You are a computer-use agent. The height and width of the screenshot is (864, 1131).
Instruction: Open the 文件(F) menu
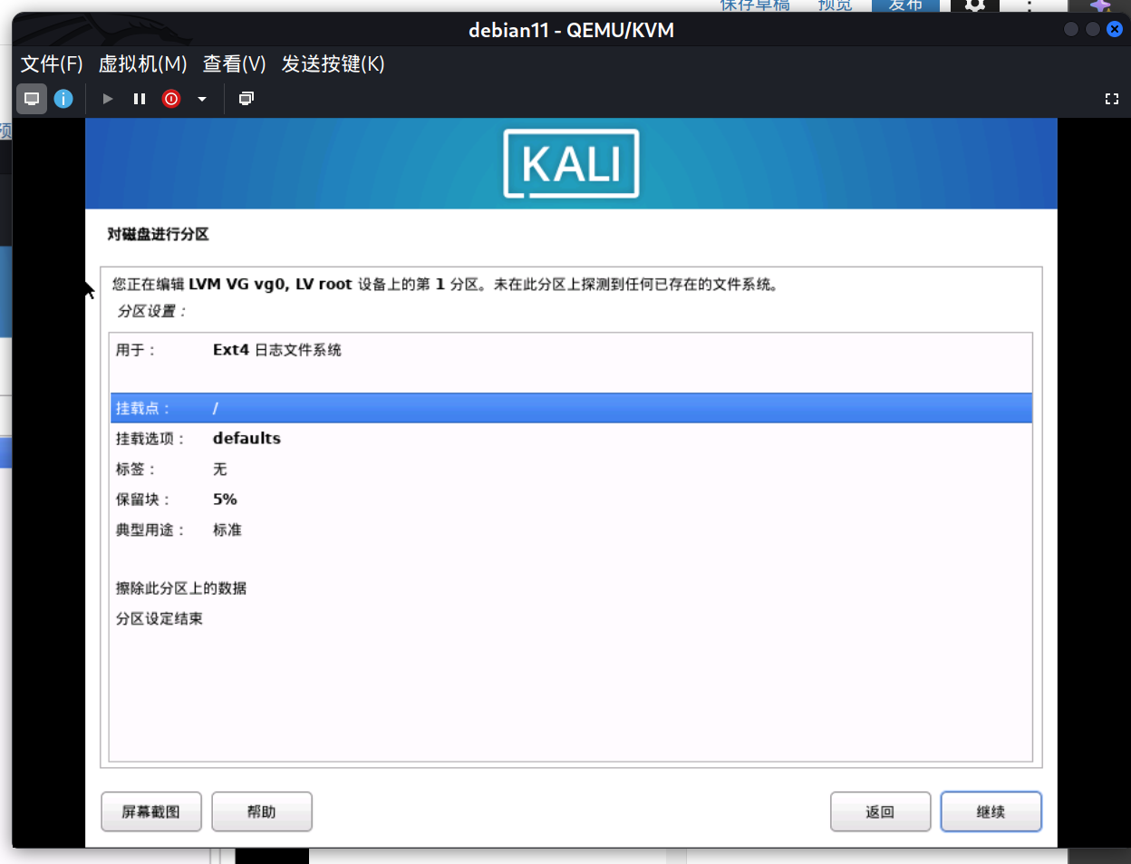click(52, 64)
